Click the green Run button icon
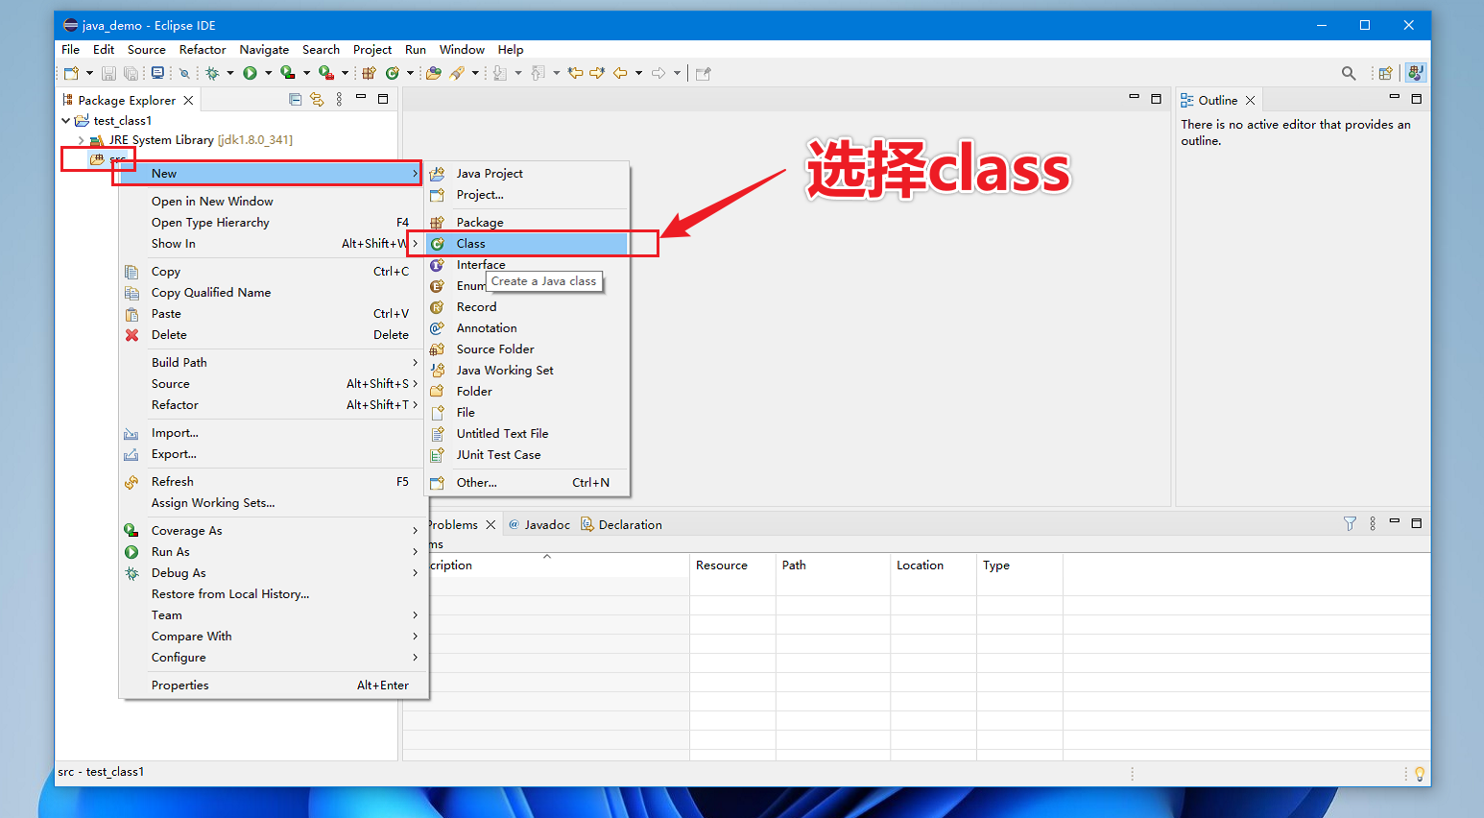 (x=250, y=73)
